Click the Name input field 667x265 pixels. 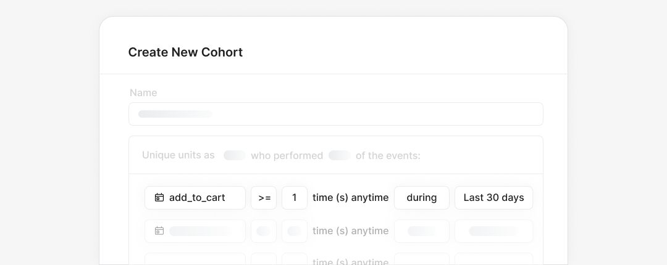pyautogui.click(x=335, y=114)
